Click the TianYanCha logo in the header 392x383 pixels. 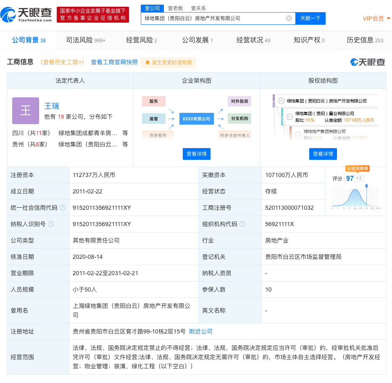click(x=26, y=15)
